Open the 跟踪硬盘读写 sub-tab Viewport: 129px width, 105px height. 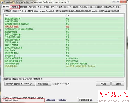[x=61, y=11]
